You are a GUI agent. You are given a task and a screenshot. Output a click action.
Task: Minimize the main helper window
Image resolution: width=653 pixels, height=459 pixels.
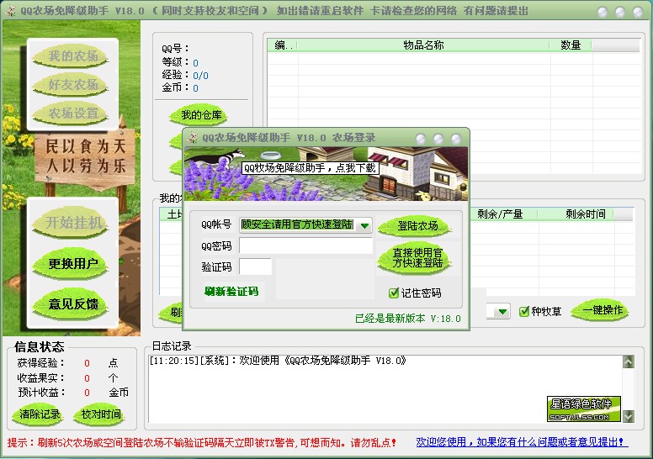[x=603, y=12]
